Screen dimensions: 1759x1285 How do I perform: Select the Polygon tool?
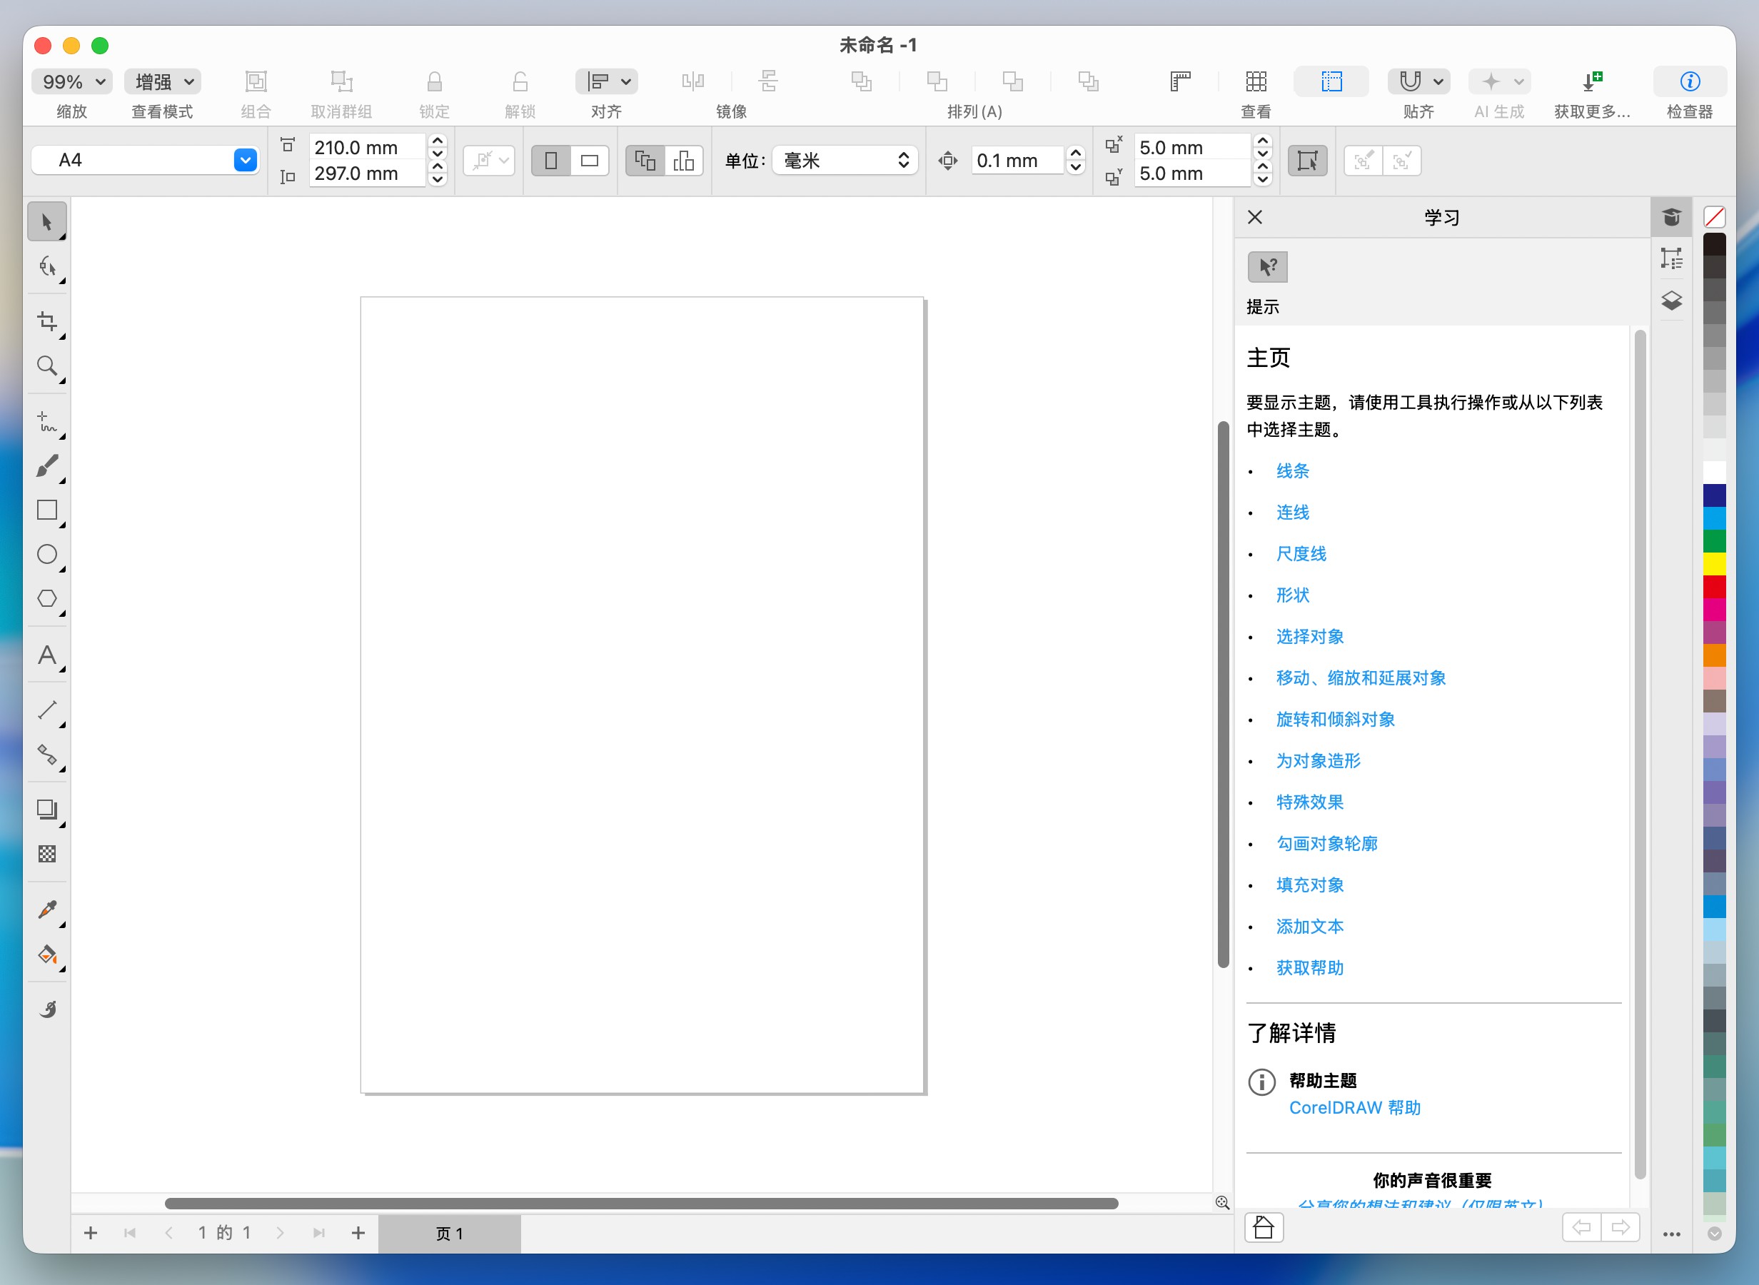coord(46,599)
